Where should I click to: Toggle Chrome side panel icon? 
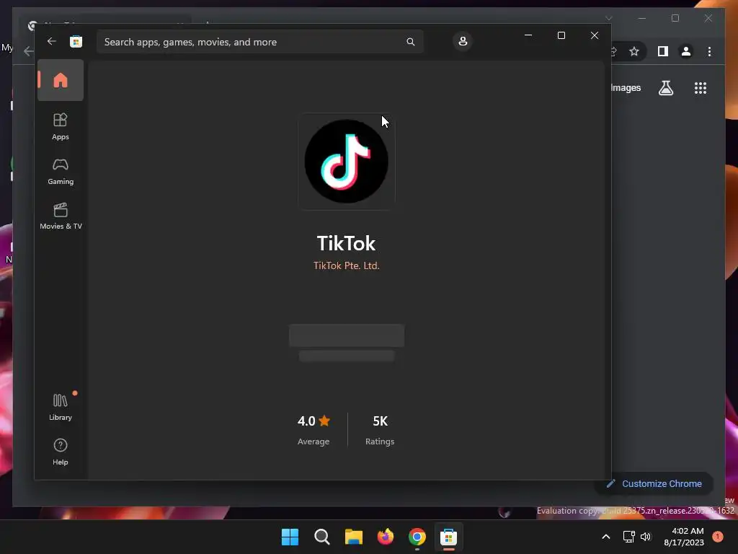663,51
